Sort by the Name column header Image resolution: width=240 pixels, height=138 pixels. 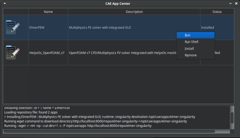pyautogui.click(x=48, y=12)
